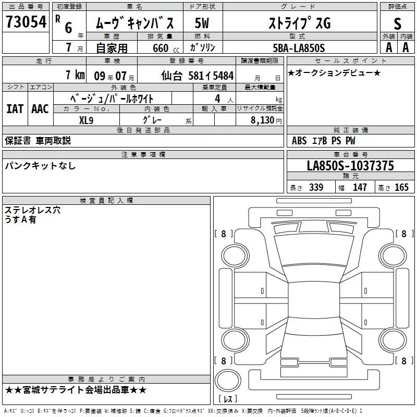Click the upper-right [8] tire marker
Viewport: 417px width, 417px height.
[x=404, y=234]
